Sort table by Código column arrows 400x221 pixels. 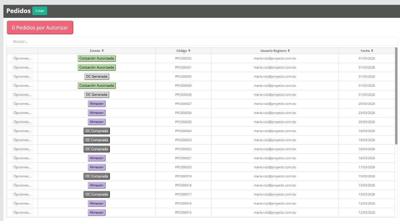189,51
